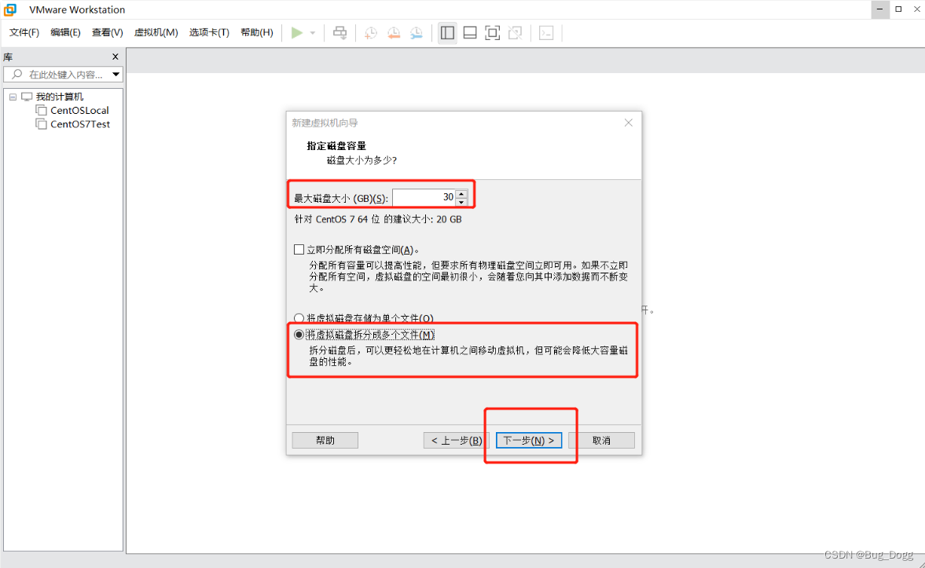The height and width of the screenshot is (568, 925).
Task: Collapse the 我的计算机 tree node
Action: [13, 97]
